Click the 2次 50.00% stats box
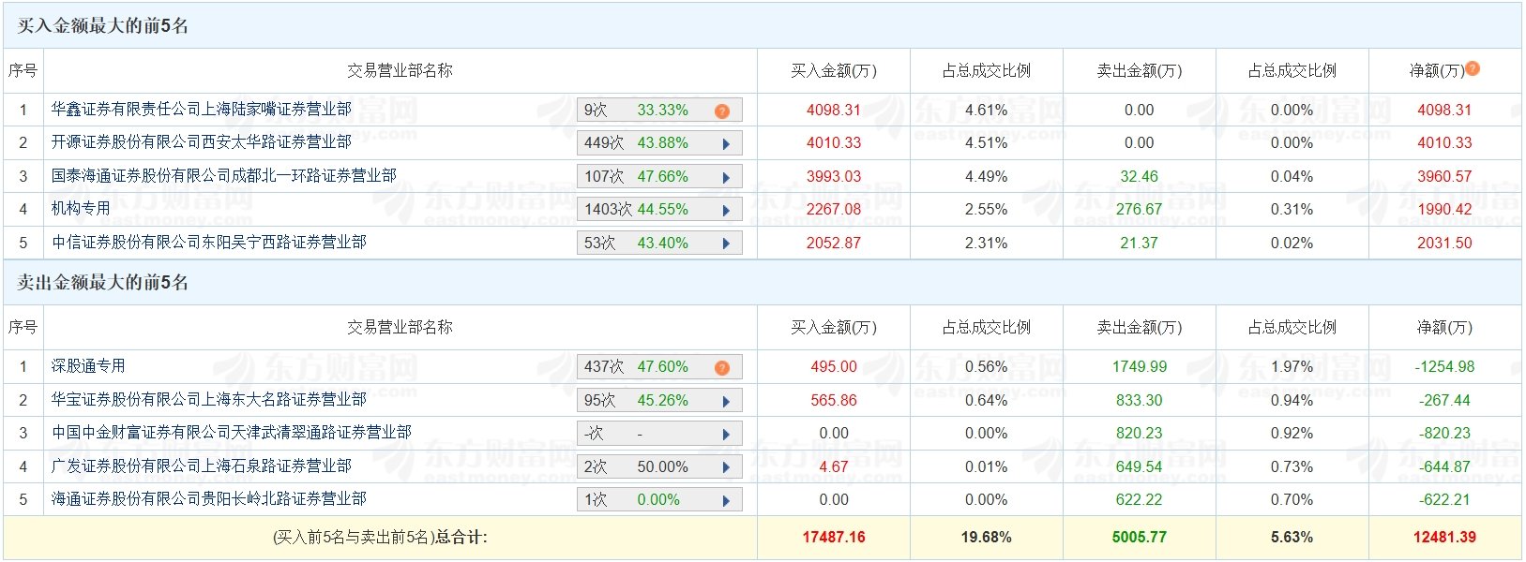The height and width of the screenshot is (562, 1526). click(x=659, y=467)
